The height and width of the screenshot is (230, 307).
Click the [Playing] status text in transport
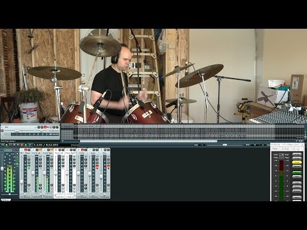click(75, 145)
